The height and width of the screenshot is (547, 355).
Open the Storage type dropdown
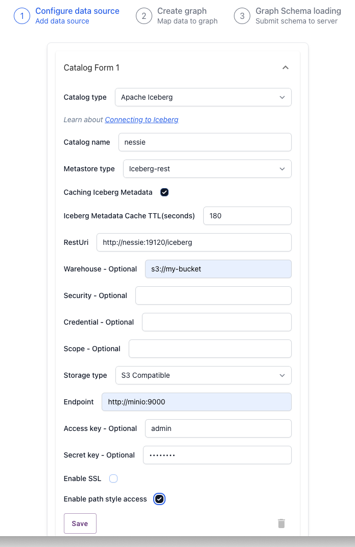[203, 375]
